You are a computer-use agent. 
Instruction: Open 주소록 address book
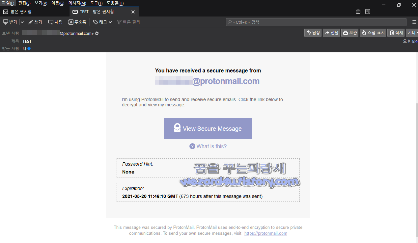[x=77, y=22]
